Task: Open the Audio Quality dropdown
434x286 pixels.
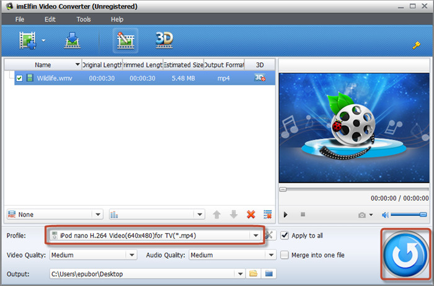Action: click(232, 255)
